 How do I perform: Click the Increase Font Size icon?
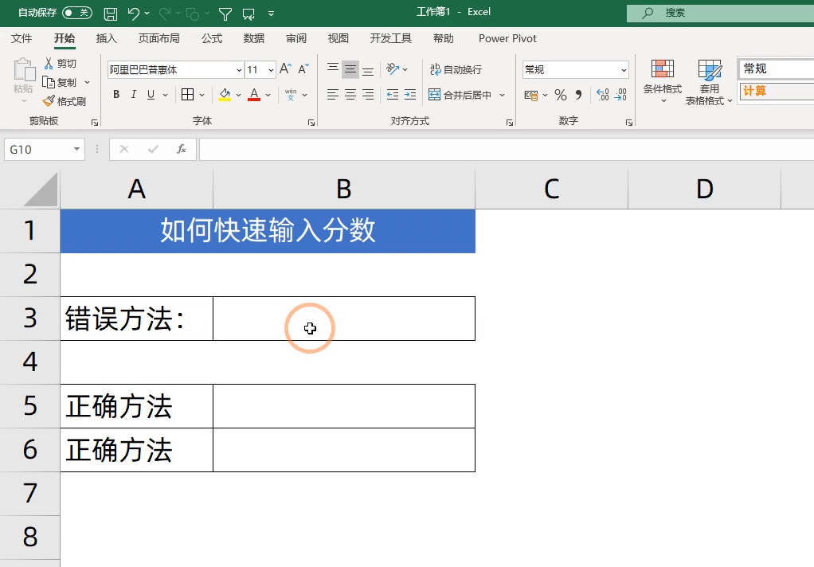[285, 69]
